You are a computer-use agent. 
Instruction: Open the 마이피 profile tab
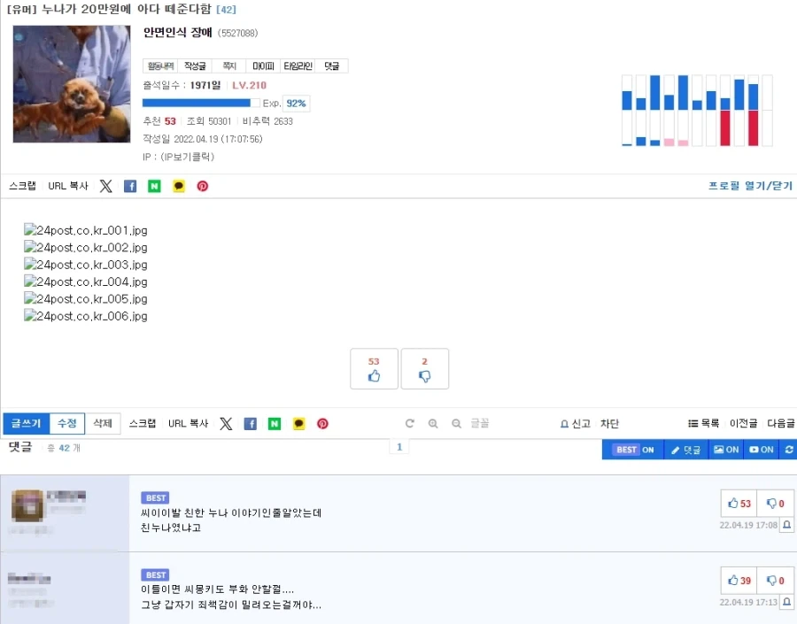click(x=263, y=66)
